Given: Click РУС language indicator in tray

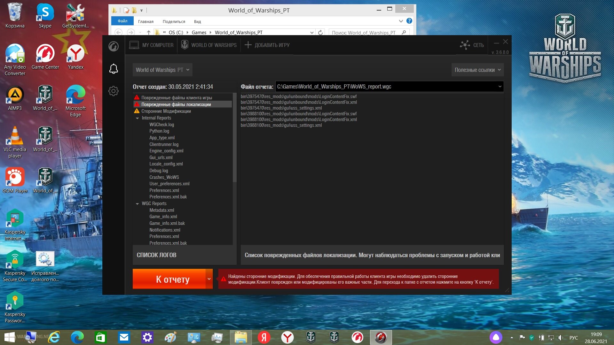Looking at the screenshot, I should (574, 338).
